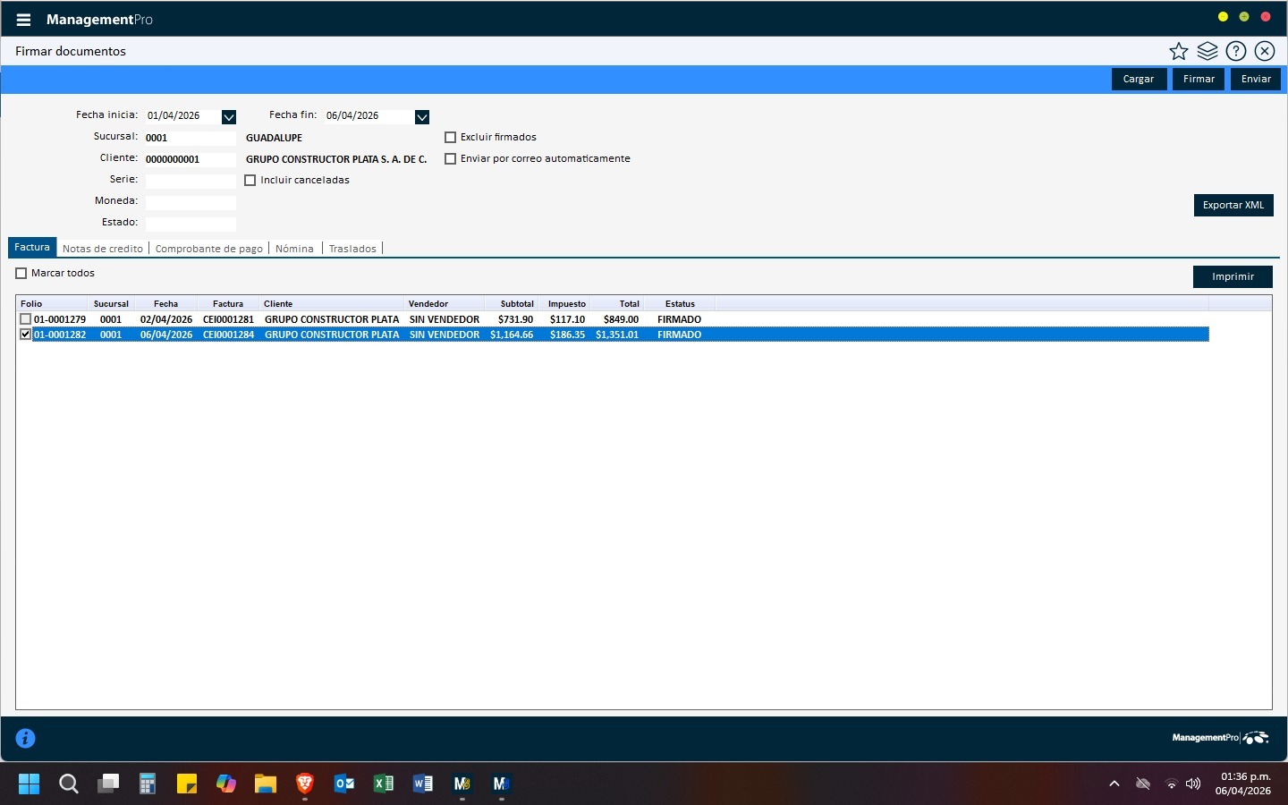Open the Comprobante de pago tab
1288x805 pixels.
[x=209, y=249]
